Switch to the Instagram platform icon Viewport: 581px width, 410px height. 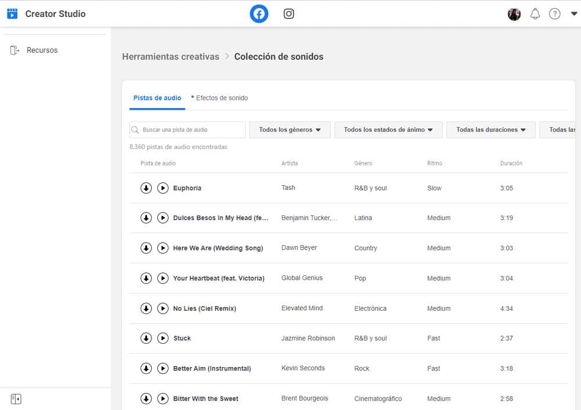click(x=289, y=14)
